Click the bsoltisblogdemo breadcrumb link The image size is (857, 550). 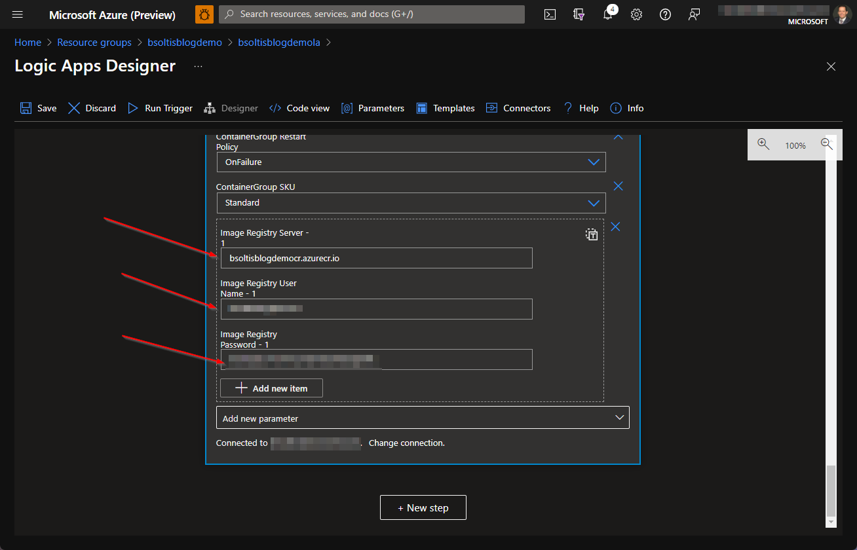(185, 42)
